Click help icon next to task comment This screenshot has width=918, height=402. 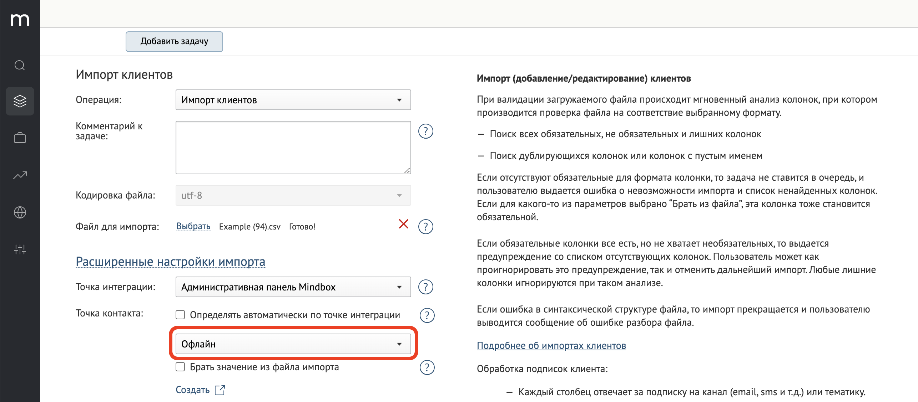[x=425, y=131]
